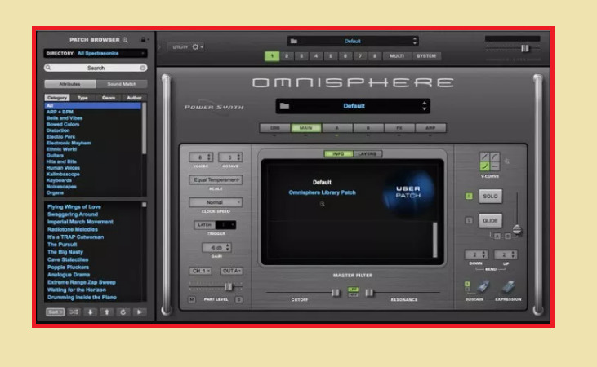The height and width of the screenshot is (367, 597).
Task: Open the CH 1 channel dropdown
Action: point(201,271)
